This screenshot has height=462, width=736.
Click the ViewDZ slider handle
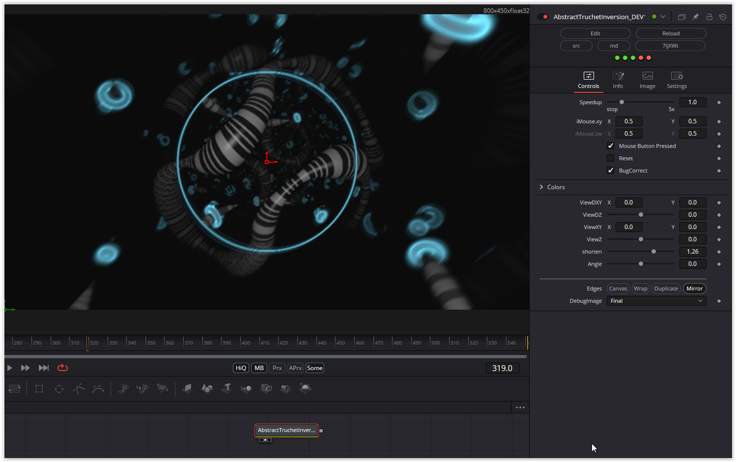(x=641, y=215)
